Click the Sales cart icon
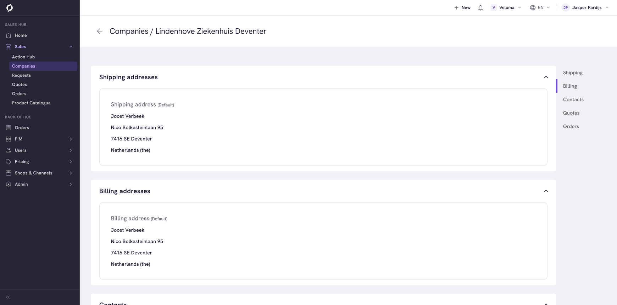This screenshot has width=617, height=305. tap(9, 47)
